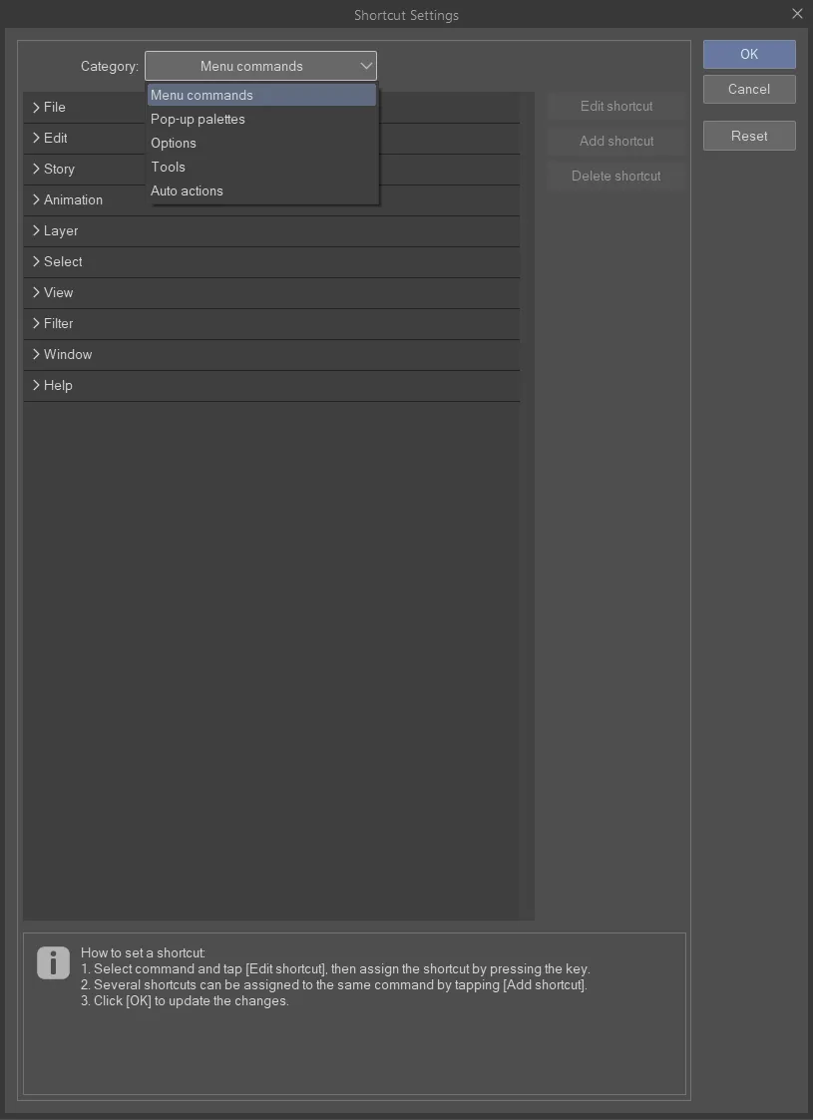Close the Shortcut Settings window
Screen dimensions: 813x1120
click(x=797, y=14)
